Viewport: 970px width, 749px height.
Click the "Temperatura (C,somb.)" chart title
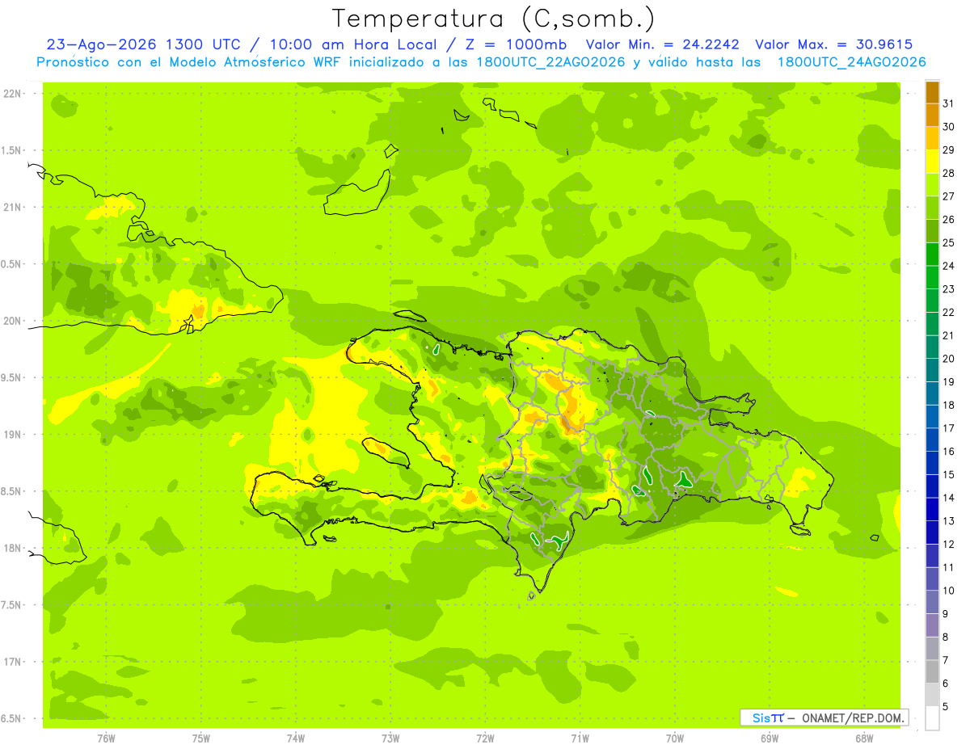tap(493, 19)
